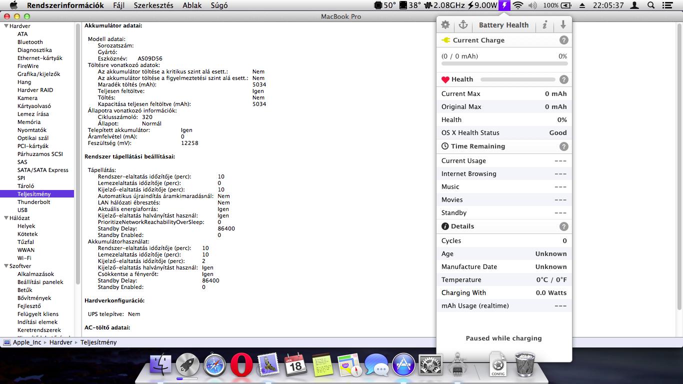Screen dimensions: 683x384
Task: Open Calendar from the Dock
Action: 295,364
